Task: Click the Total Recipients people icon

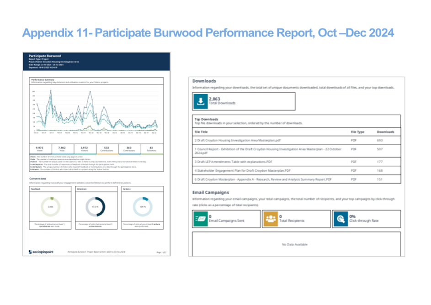Action: click(271, 219)
